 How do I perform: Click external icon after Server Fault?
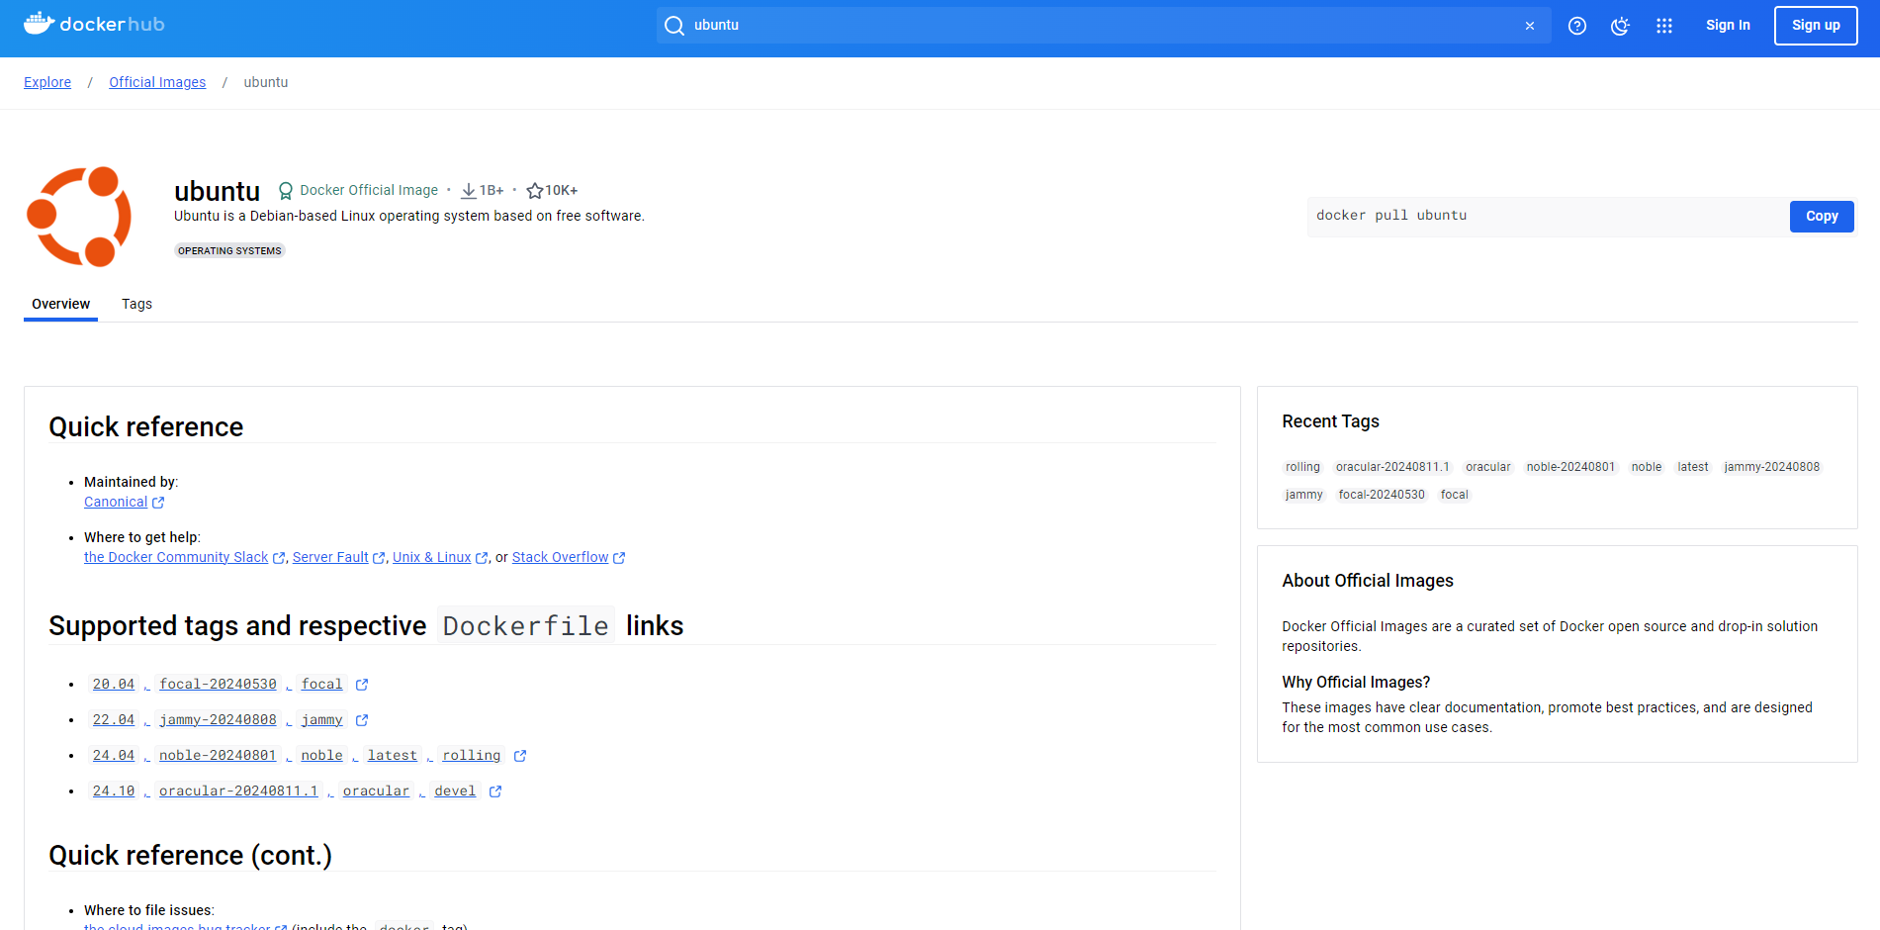(379, 558)
